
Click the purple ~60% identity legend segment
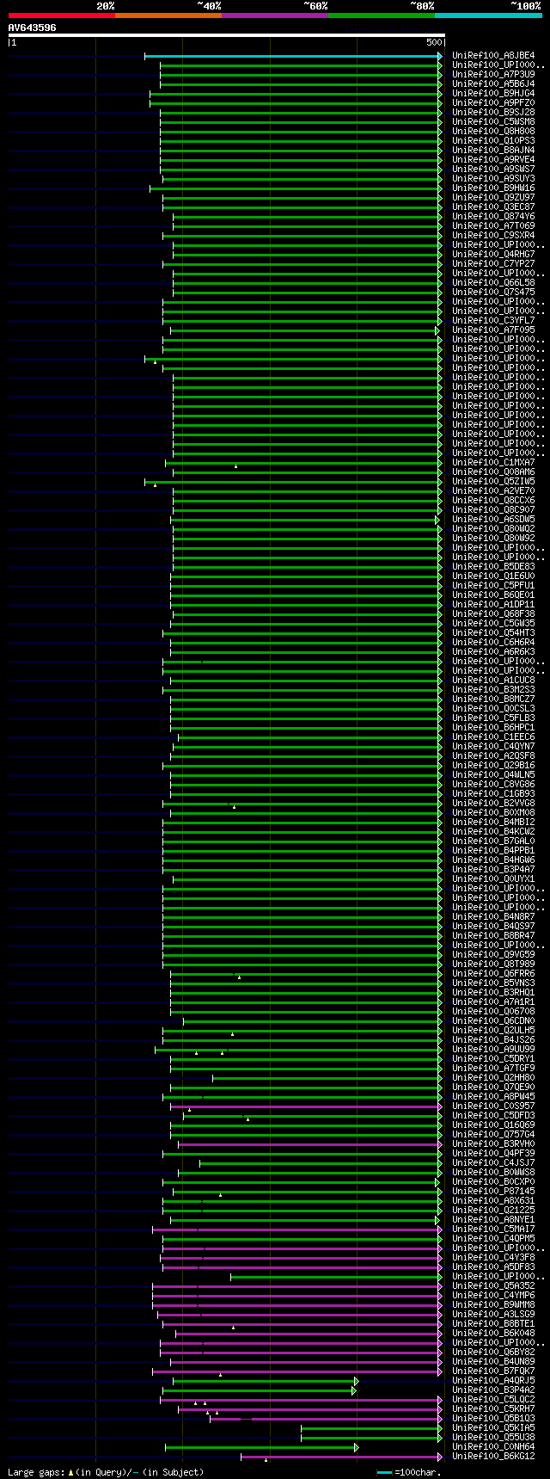275,15
